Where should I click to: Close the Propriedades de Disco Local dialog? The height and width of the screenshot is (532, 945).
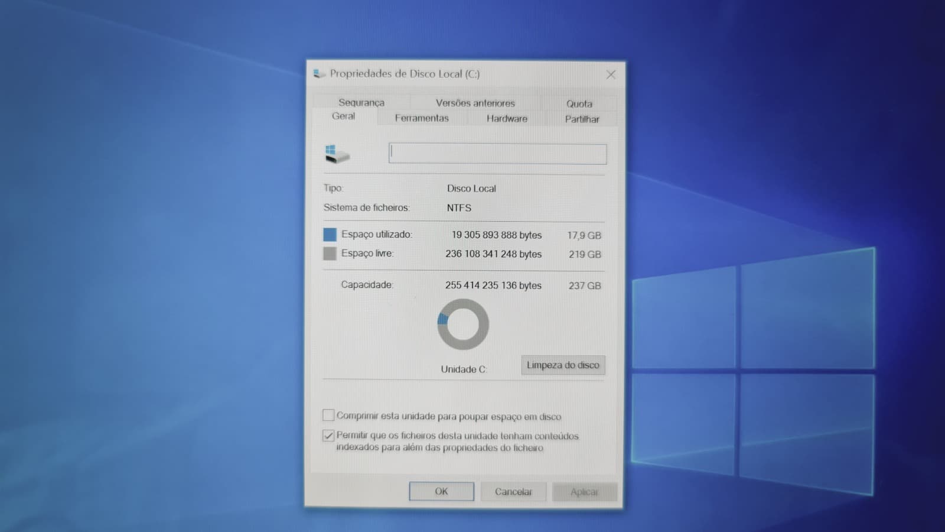pos(611,74)
